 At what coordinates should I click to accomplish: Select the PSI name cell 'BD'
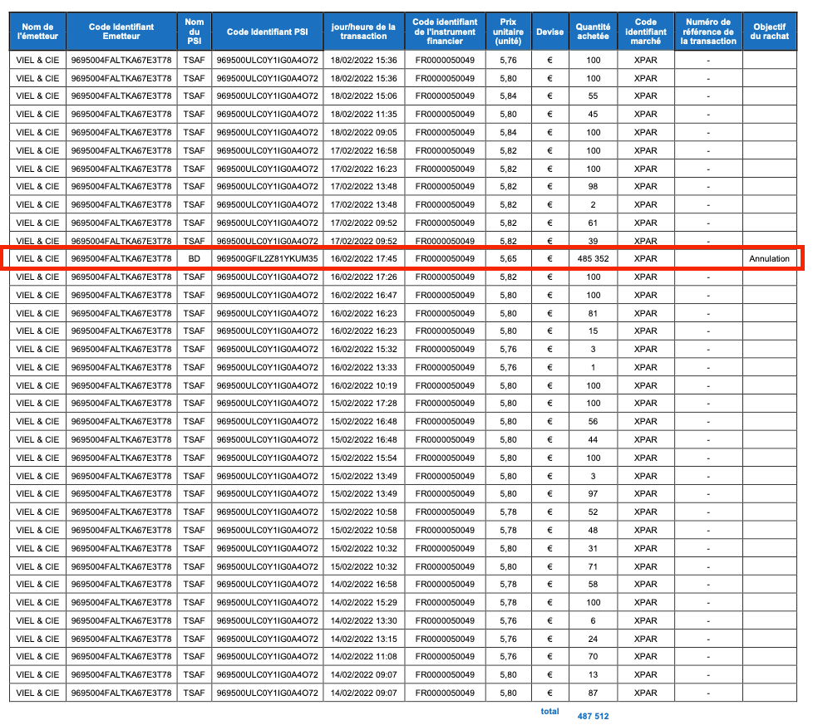coord(195,259)
